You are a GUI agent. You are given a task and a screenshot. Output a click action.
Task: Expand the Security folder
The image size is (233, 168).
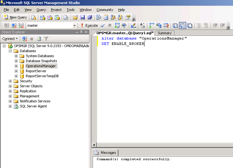pos(10,81)
